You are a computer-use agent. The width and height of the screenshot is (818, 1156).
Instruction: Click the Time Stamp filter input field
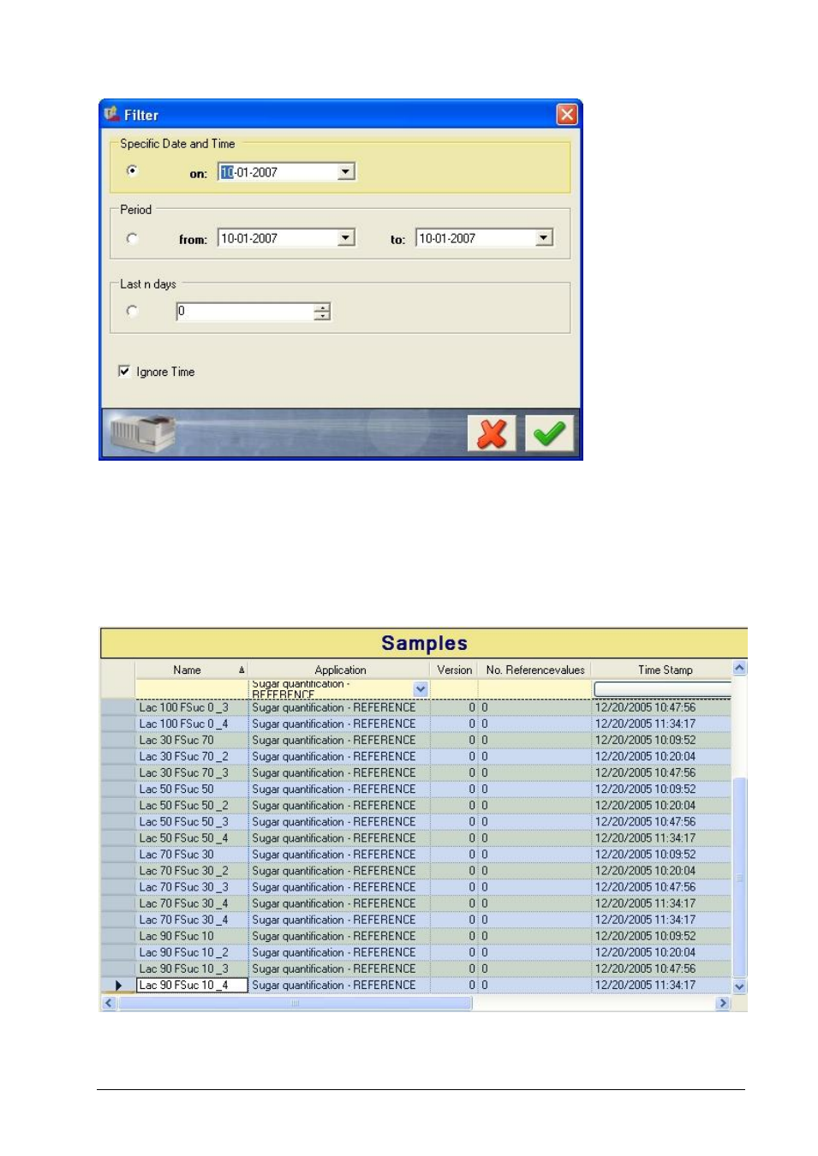click(x=662, y=689)
